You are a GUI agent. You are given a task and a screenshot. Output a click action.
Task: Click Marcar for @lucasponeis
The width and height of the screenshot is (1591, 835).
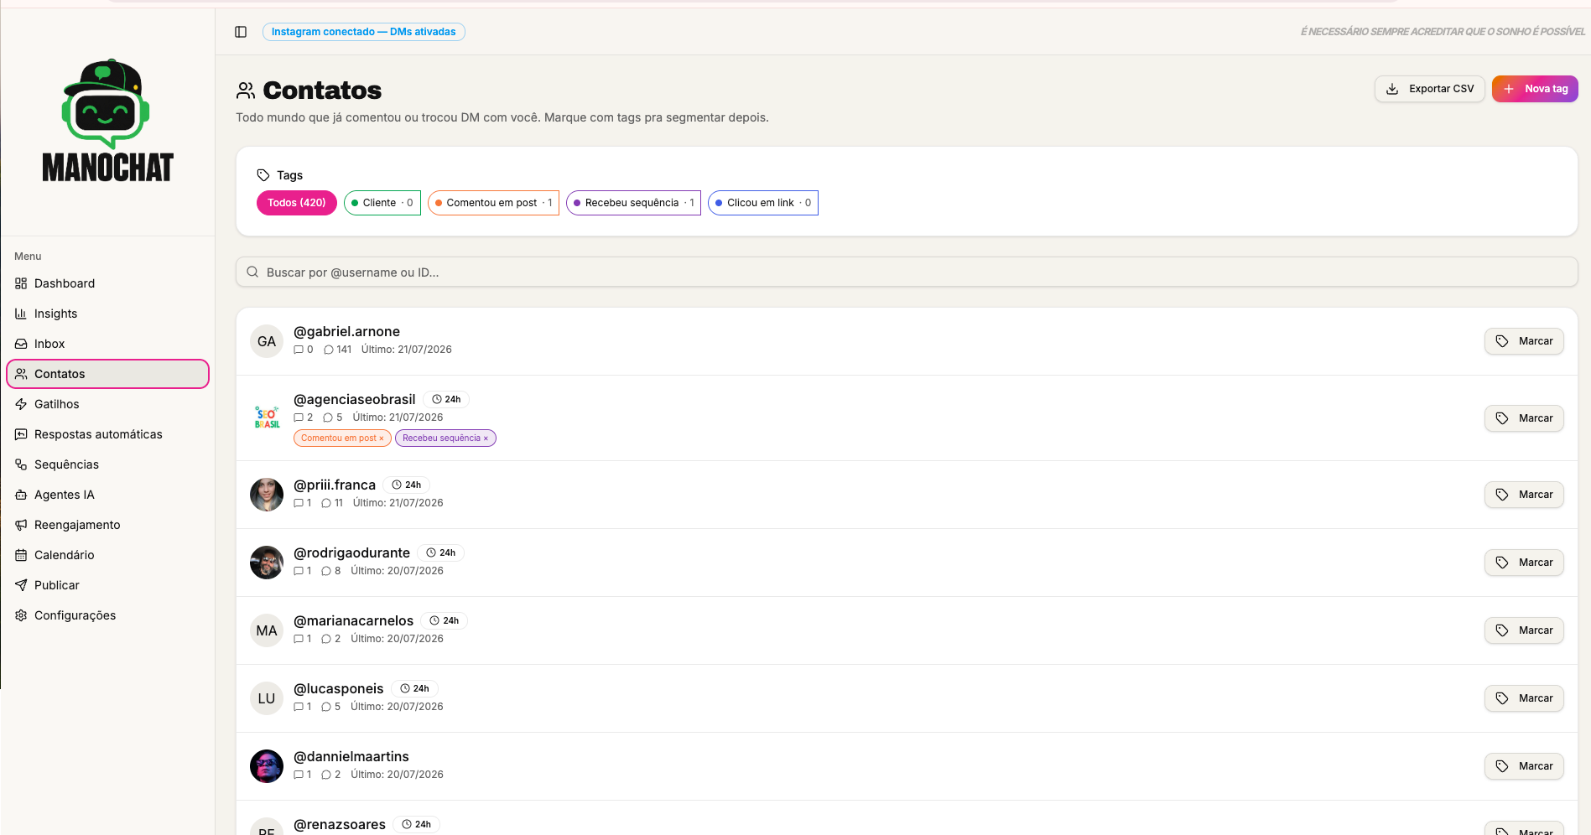click(x=1524, y=698)
